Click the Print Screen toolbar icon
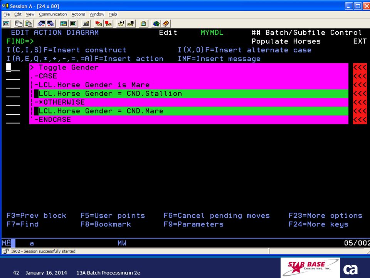 click(x=7, y=24)
